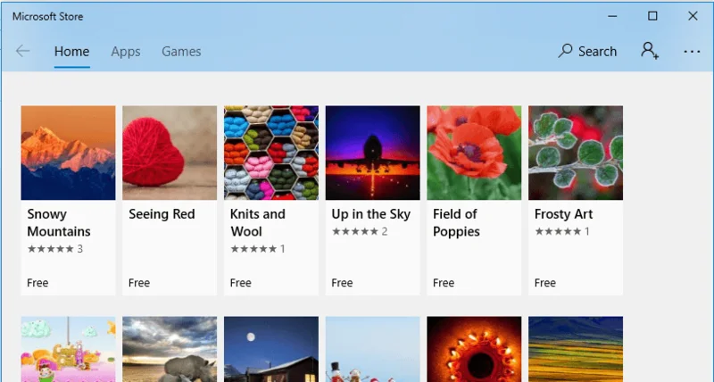Open the Knits and Wool yarn thumbnail
714x382 pixels.
[x=271, y=153]
